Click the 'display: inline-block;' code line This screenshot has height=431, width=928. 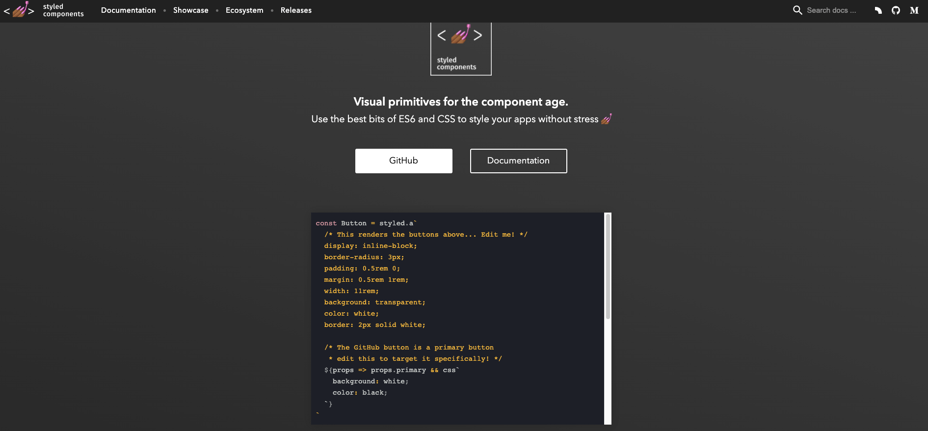pyautogui.click(x=371, y=246)
